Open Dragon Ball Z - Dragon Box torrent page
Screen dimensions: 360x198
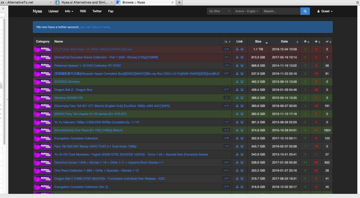(x=73, y=90)
